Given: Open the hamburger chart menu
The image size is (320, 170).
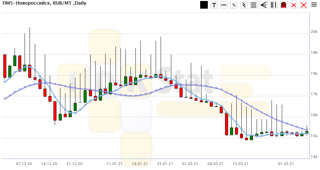Looking at the screenshot, I should click(x=314, y=5).
